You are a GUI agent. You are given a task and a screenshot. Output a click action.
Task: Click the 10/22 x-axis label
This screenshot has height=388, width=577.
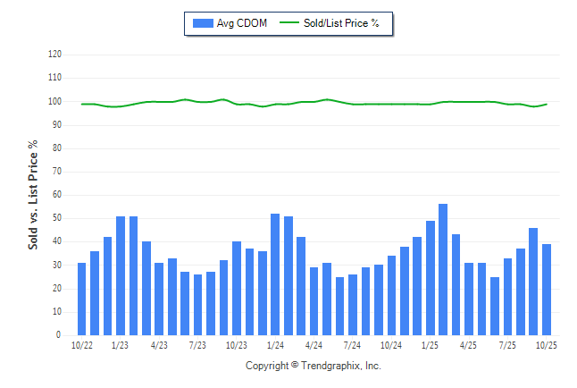point(82,345)
